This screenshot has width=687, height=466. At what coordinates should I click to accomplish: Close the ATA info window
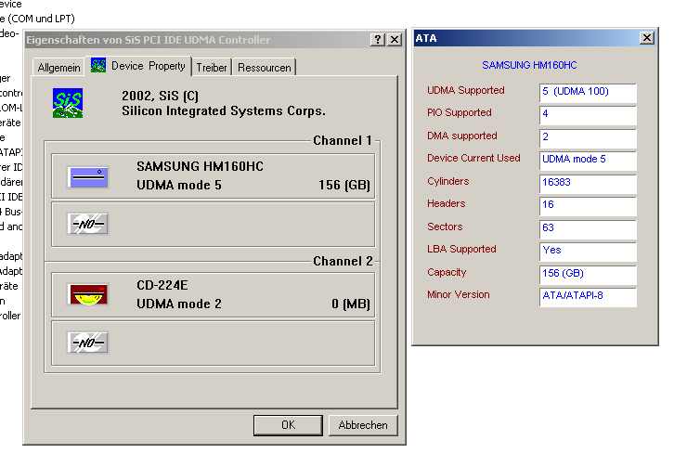click(x=647, y=38)
